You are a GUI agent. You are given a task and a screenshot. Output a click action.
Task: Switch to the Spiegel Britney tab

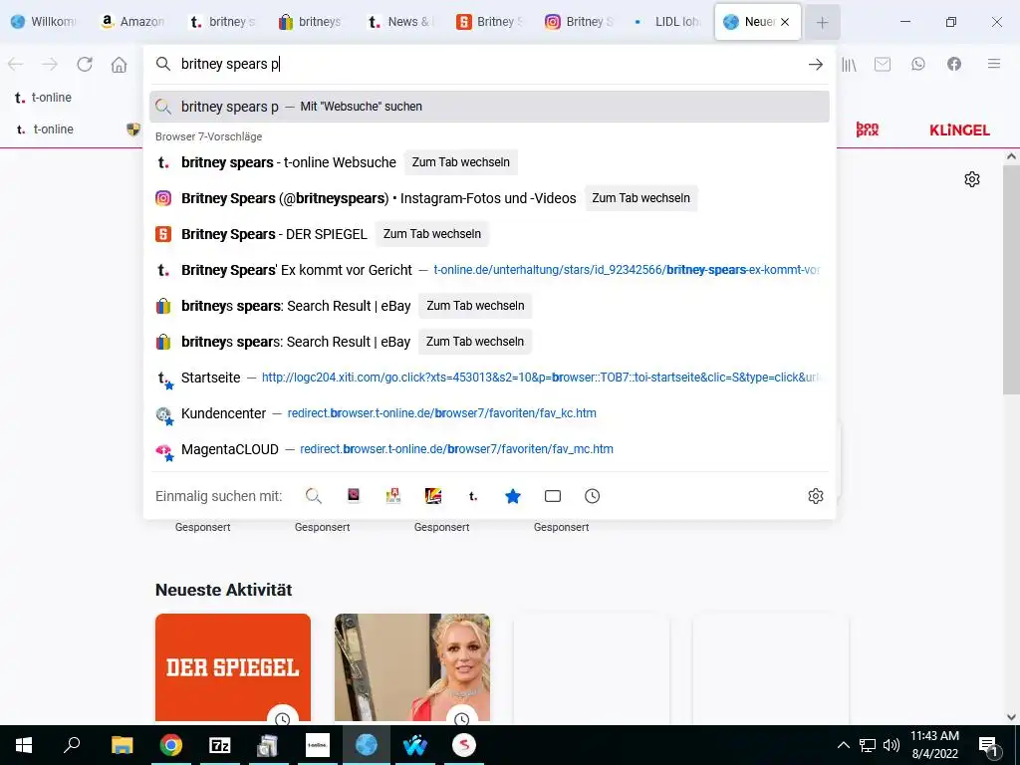490,22
